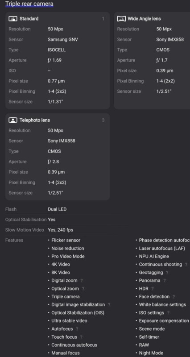Click the Standard camera icon
The height and width of the screenshot is (357, 190).
click(x=13, y=19)
